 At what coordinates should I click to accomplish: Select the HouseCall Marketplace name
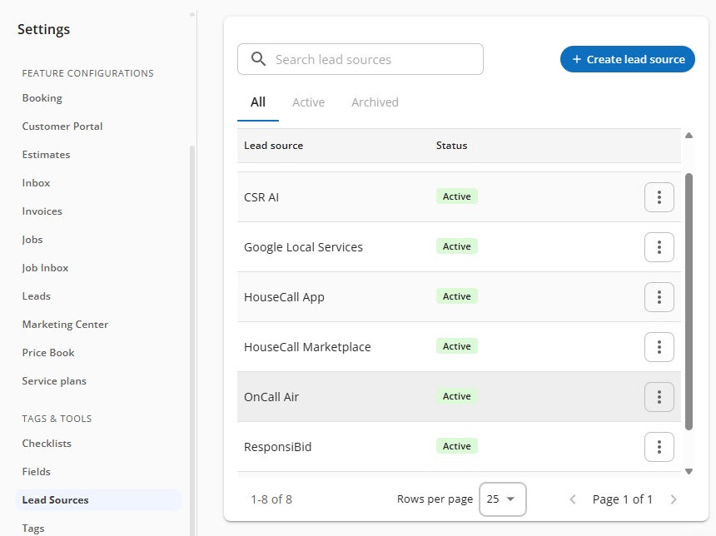pyautogui.click(x=307, y=347)
